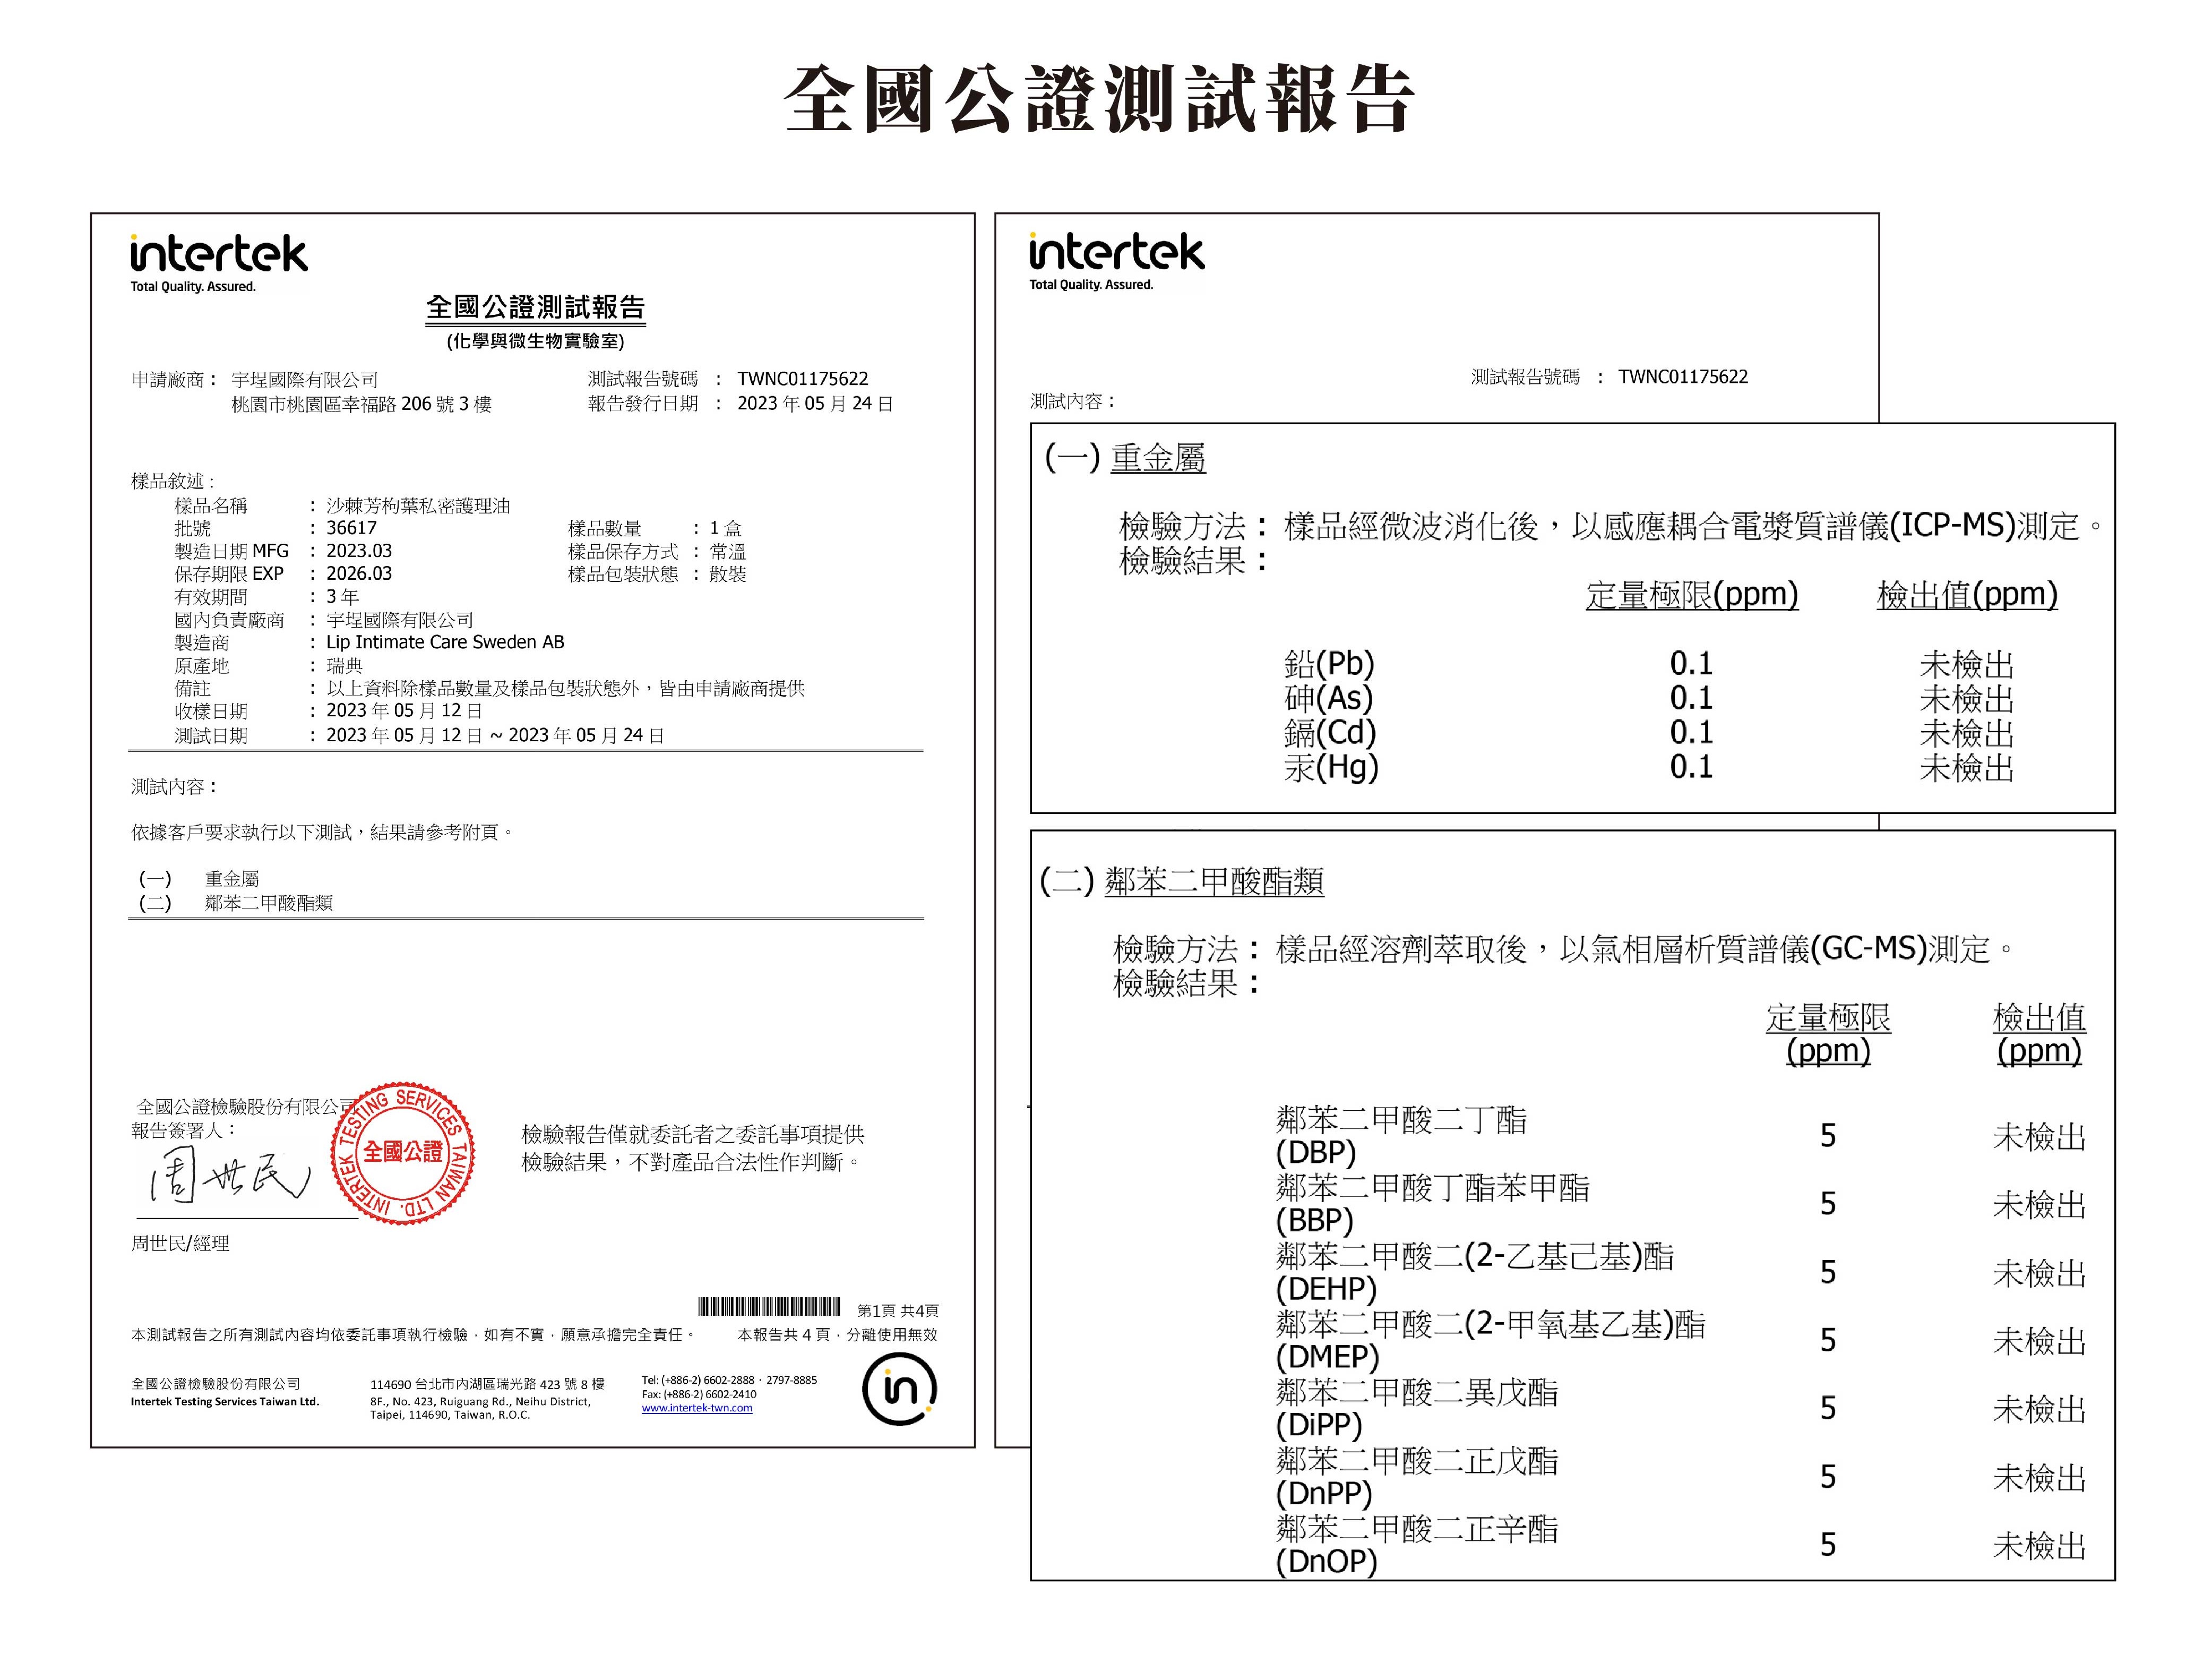
Task: Click the expiry date 2026.03
Action: (359, 574)
